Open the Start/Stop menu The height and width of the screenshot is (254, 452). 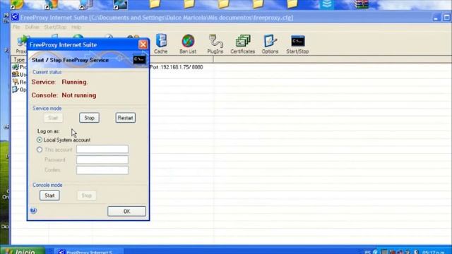[x=55, y=27]
